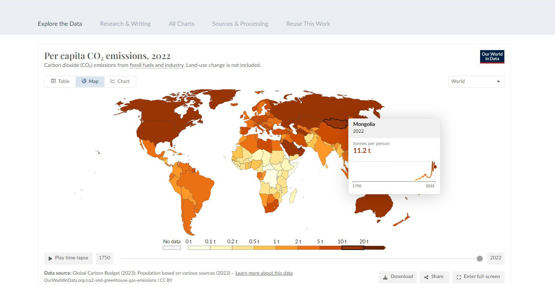The width and height of the screenshot is (555, 287).
Task: Switch to the Table view
Action: coord(60,81)
